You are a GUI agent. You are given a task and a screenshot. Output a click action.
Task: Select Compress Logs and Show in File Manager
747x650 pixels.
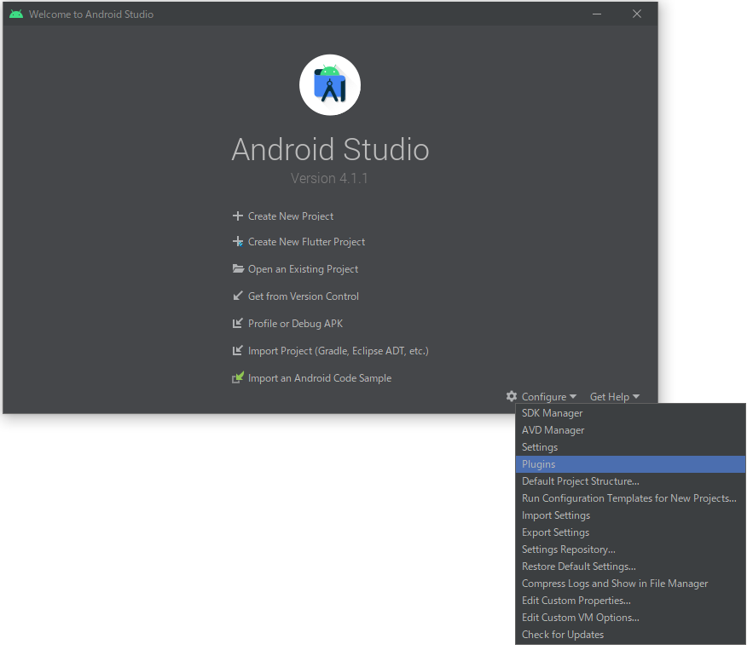(x=630, y=584)
